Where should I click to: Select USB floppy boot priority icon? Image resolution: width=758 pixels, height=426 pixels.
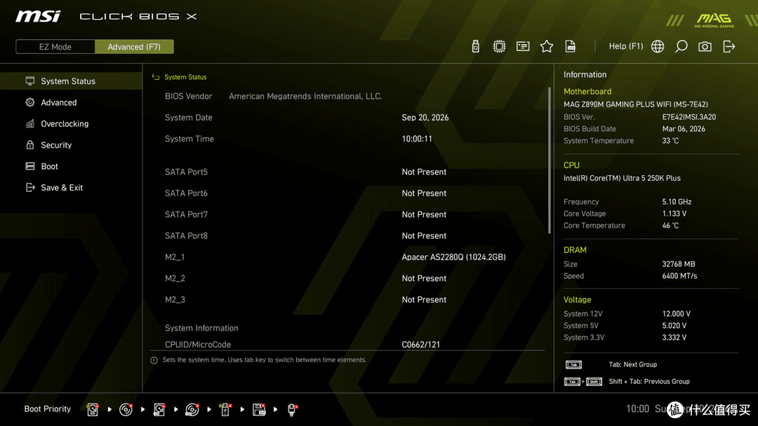tap(258, 409)
